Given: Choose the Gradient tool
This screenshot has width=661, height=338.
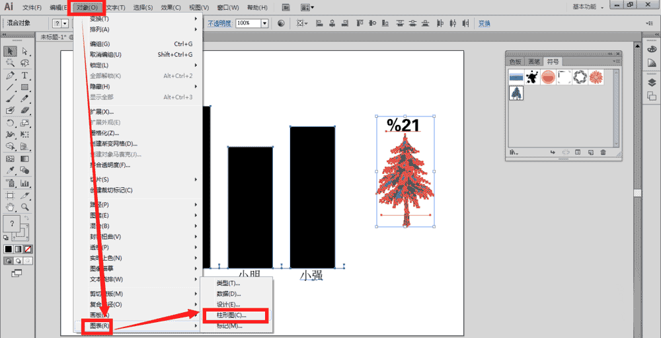Looking at the screenshot, I should point(25,159).
